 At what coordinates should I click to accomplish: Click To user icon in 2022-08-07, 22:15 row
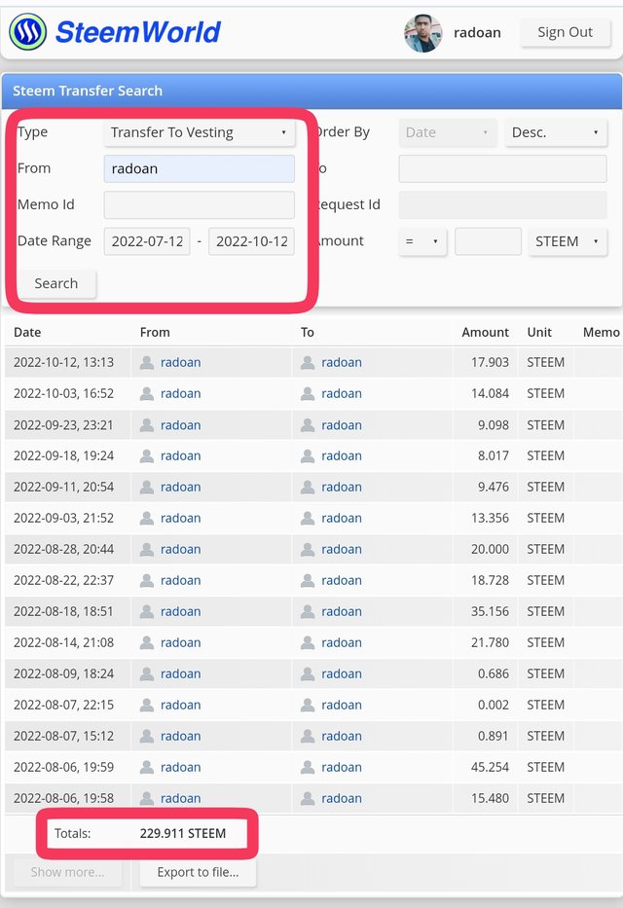(x=308, y=705)
